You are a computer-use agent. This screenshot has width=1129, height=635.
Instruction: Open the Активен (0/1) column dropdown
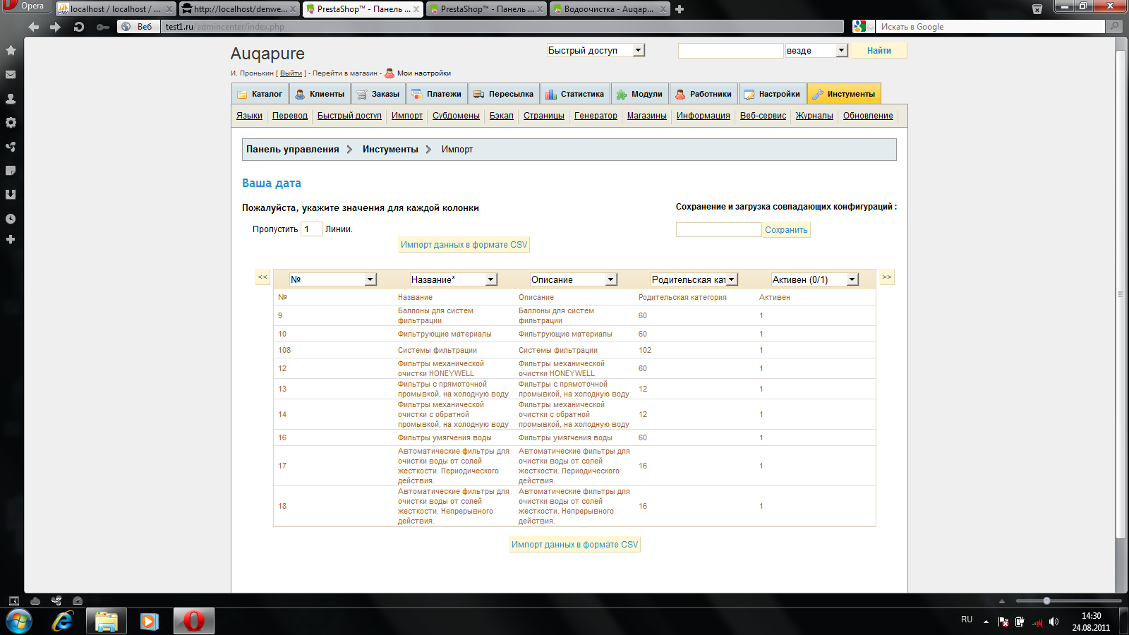(815, 280)
